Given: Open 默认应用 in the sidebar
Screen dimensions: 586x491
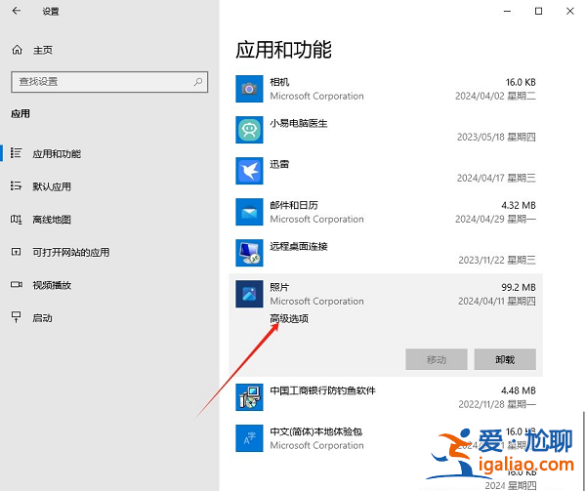Looking at the screenshot, I should (x=52, y=186).
